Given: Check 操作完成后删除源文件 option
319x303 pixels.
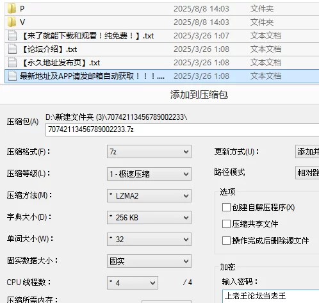Looking at the screenshot, I should tap(226, 240).
